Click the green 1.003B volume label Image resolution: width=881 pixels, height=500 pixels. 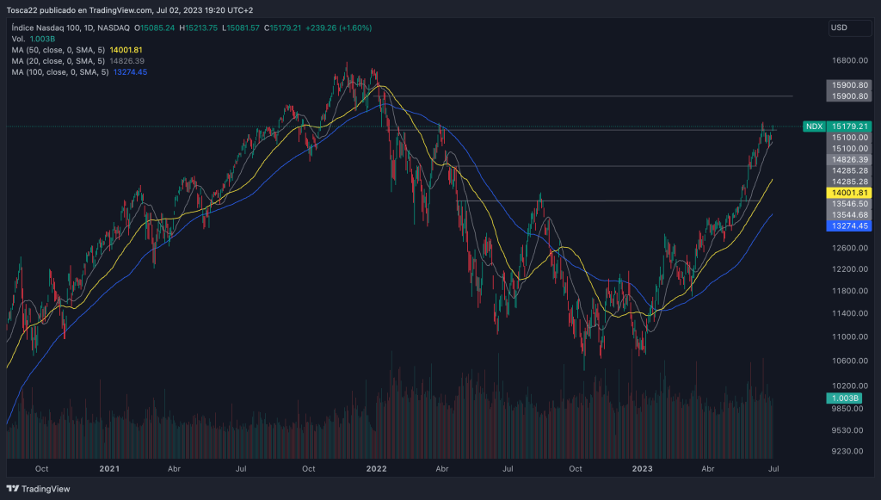click(x=847, y=398)
